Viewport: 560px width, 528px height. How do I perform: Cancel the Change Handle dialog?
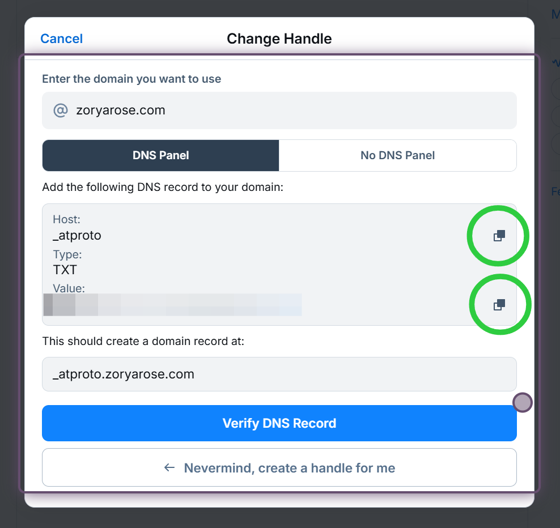click(x=61, y=39)
